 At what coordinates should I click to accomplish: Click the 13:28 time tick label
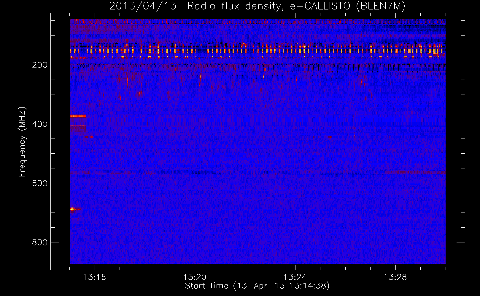(395, 277)
